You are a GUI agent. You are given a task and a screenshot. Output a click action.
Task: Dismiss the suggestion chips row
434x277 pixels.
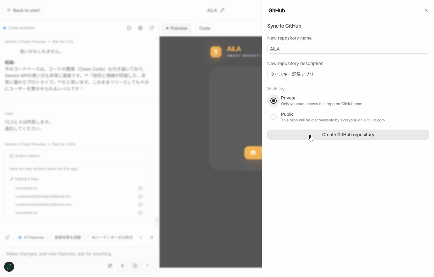[152, 237]
